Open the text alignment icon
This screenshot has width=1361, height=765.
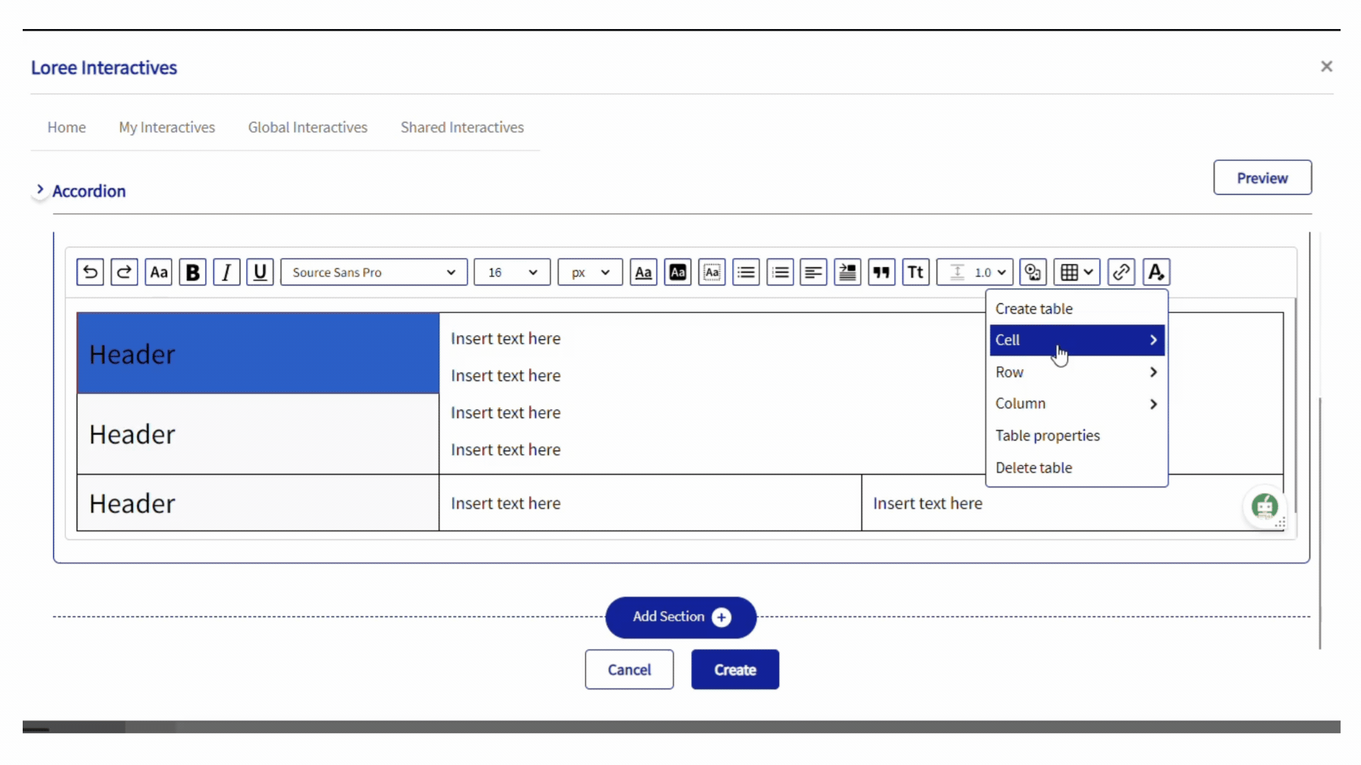coord(814,272)
